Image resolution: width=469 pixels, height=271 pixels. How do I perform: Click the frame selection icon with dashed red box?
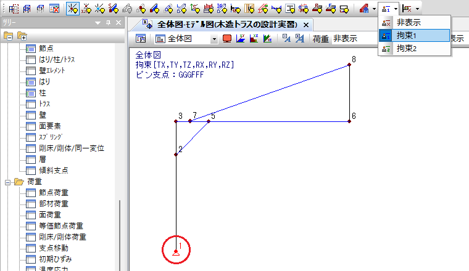pos(13,9)
